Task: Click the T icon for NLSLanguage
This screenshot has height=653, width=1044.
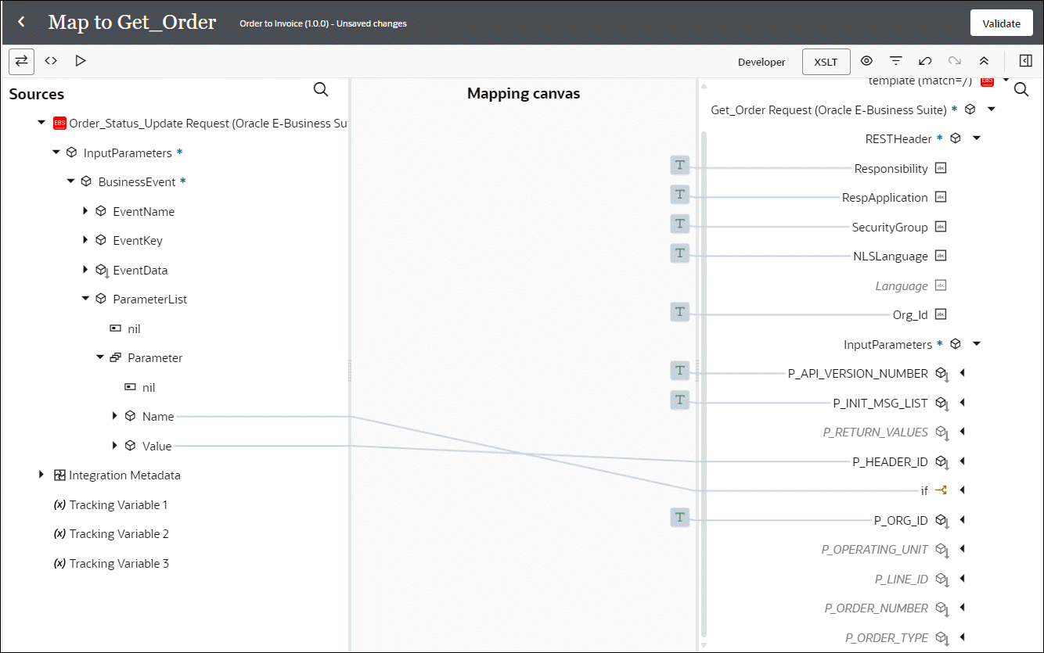Action: (680, 253)
